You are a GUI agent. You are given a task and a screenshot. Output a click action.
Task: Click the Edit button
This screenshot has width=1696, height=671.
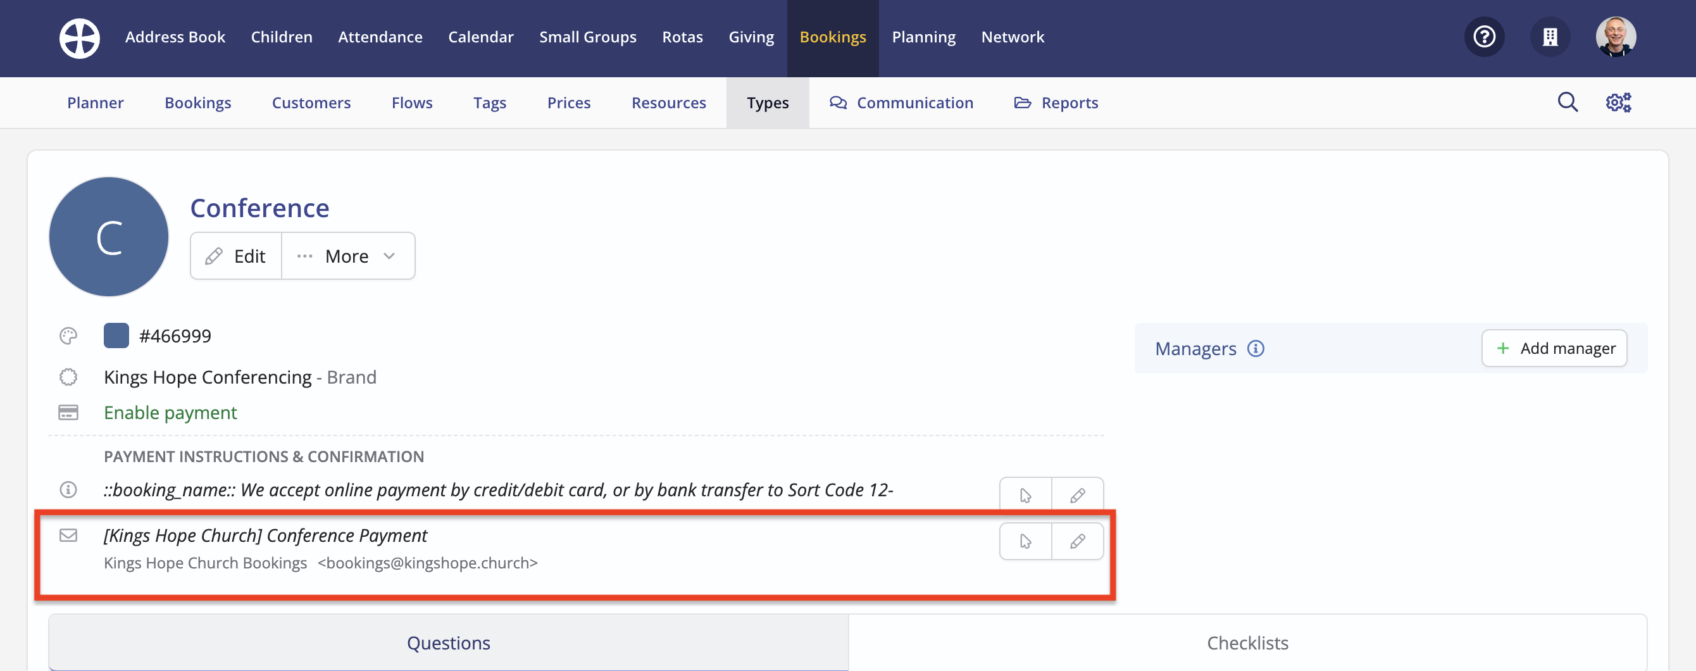tap(235, 256)
